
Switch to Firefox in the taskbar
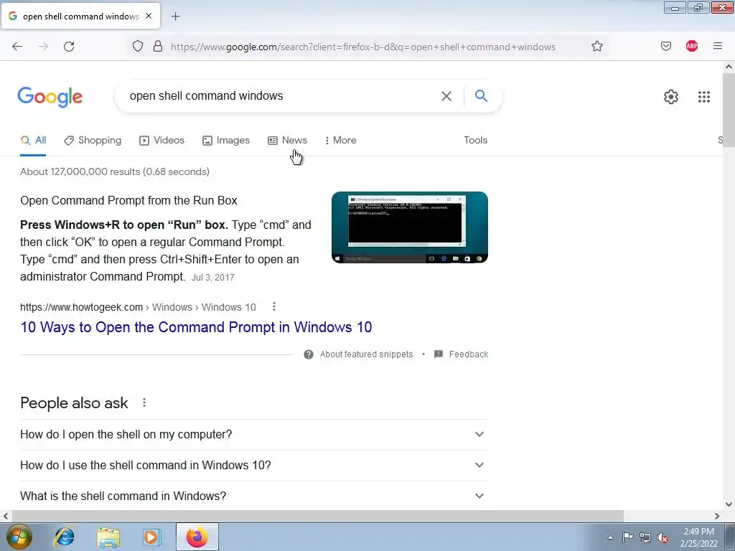(x=197, y=537)
